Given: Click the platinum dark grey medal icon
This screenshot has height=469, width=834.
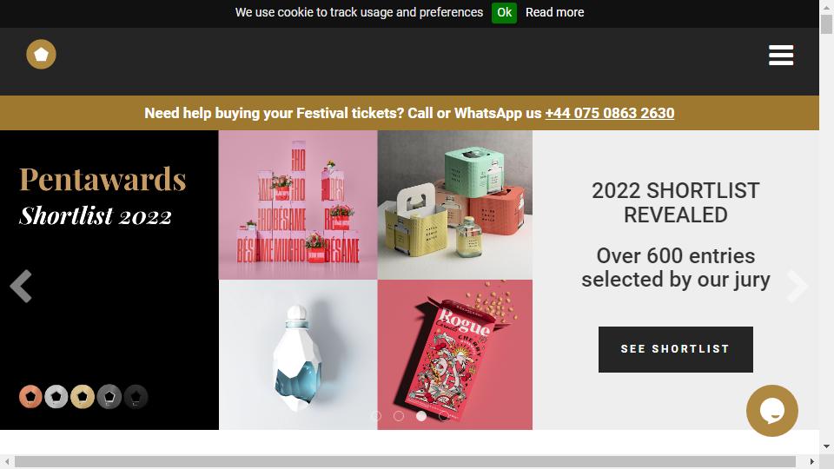Looking at the screenshot, I should coord(109,397).
